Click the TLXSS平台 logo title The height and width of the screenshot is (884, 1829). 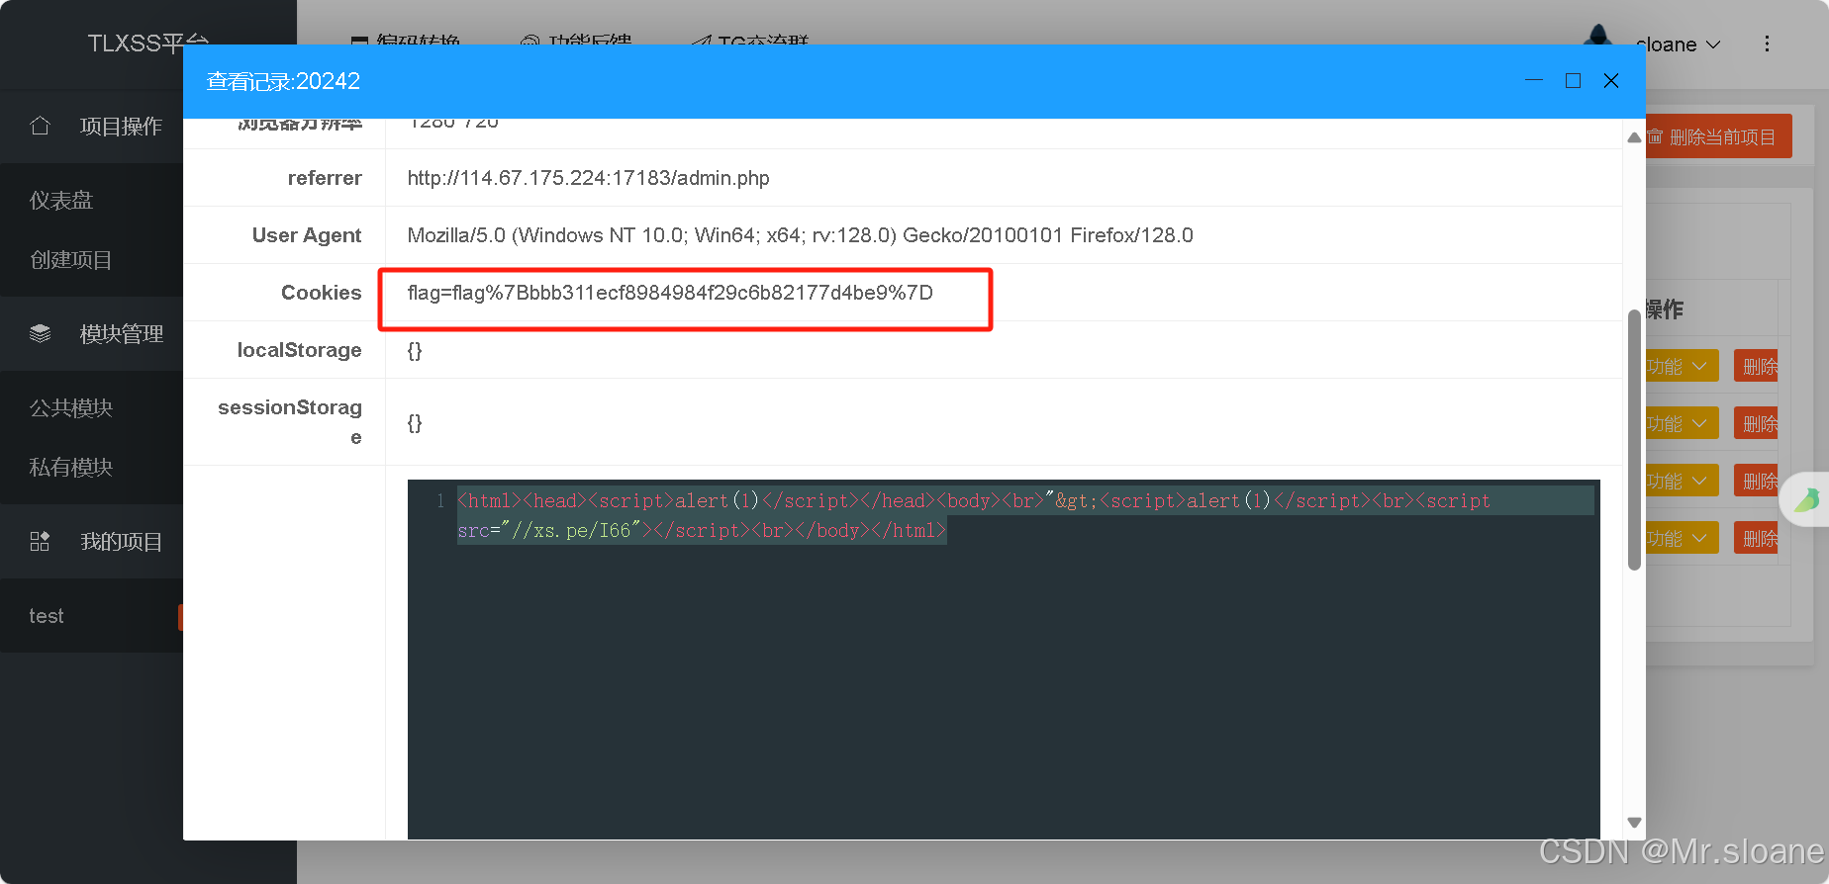click(x=148, y=44)
